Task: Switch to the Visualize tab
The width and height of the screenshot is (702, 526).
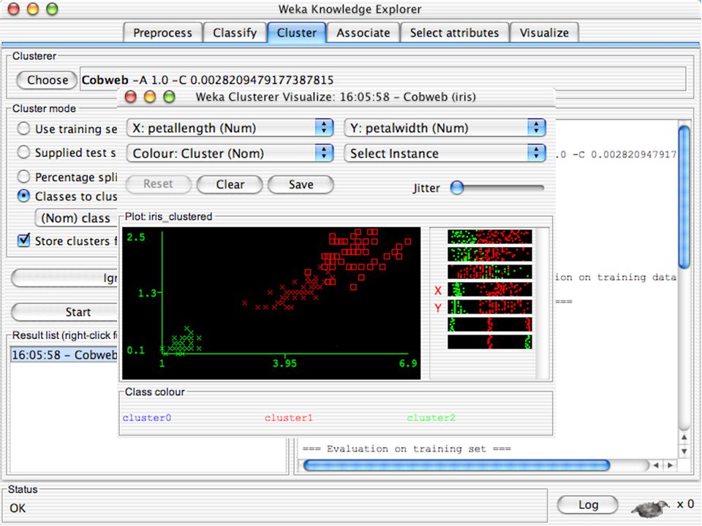Action: pos(544,33)
